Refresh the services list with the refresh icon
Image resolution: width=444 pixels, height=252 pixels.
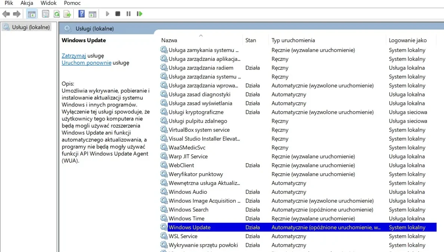pyautogui.click(x=56, y=14)
